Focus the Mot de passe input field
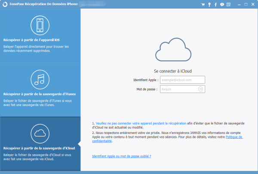Image resolution: width=258 pixels, height=174 pixels. tap(182, 89)
